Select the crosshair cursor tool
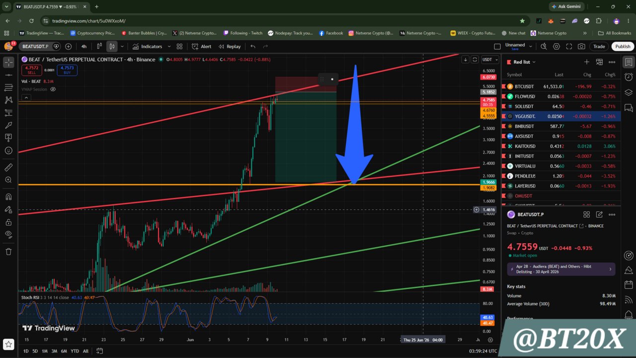 [8, 62]
